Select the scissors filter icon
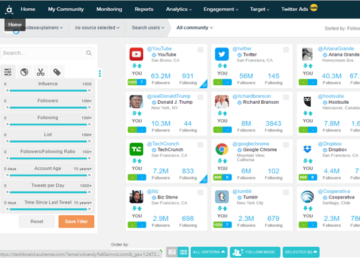Viewport: 360px width, 258px height. pyautogui.click(x=41, y=72)
